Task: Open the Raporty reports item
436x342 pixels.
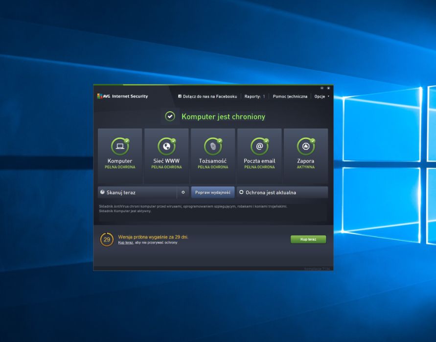Action: click(x=254, y=97)
